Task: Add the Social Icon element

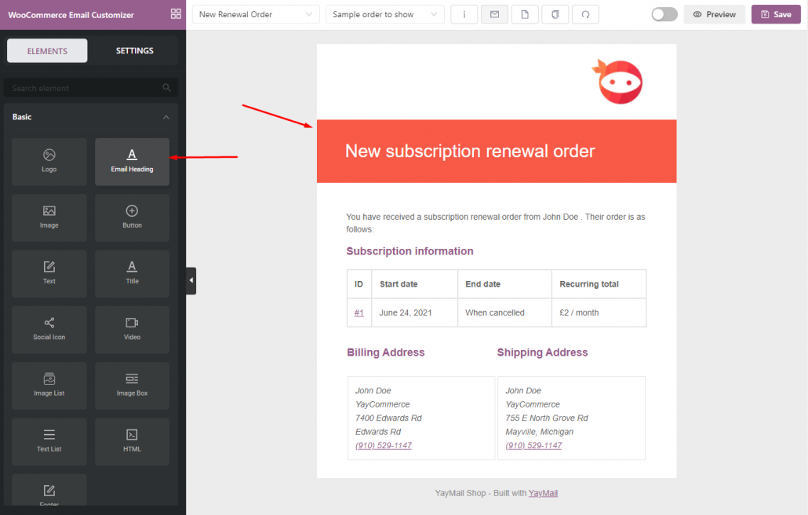Action: tap(49, 330)
